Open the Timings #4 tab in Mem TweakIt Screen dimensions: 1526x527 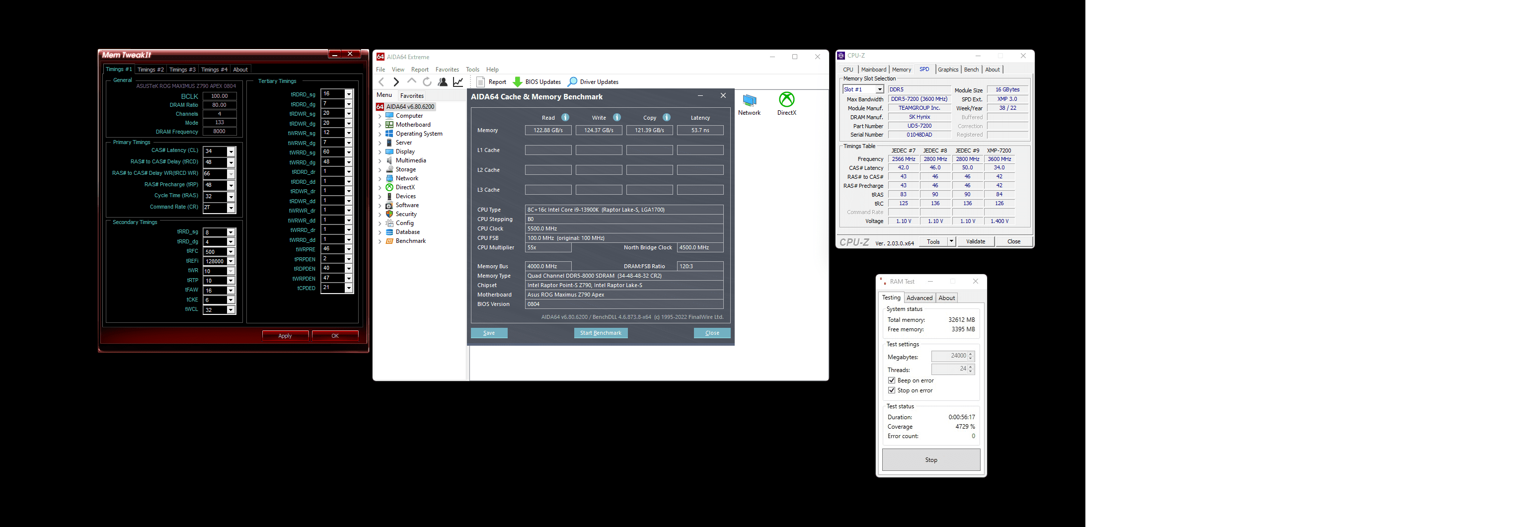[x=214, y=69]
